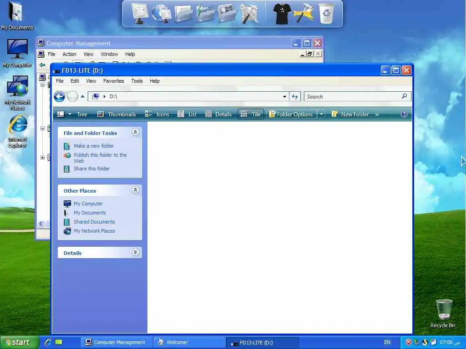Click the hammer tools icon in dock
The height and width of the screenshot is (349, 466).
coord(303,13)
